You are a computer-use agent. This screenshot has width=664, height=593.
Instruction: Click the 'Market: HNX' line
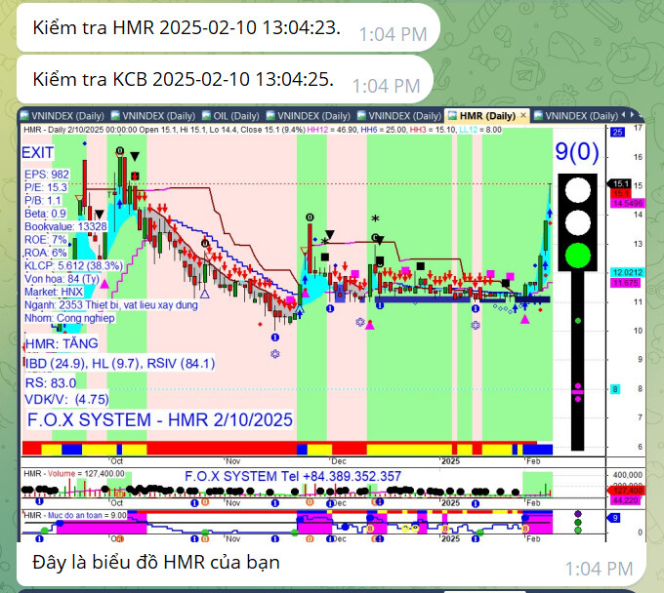(54, 292)
